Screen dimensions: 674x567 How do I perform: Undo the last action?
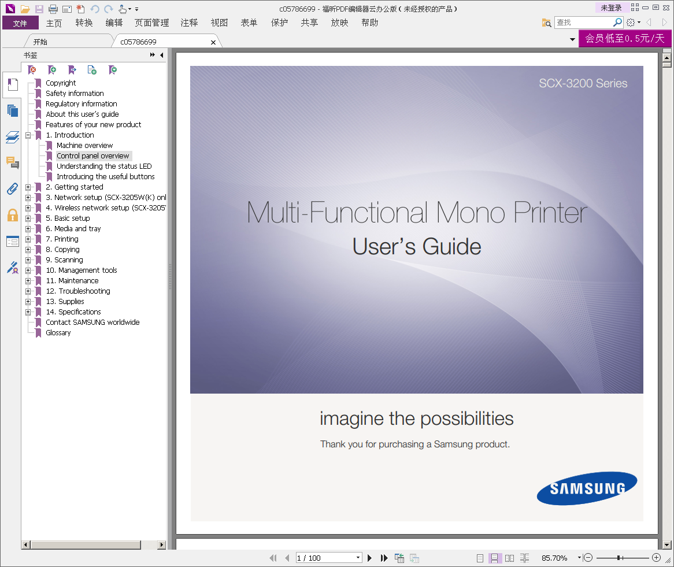pyautogui.click(x=95, y=9)
